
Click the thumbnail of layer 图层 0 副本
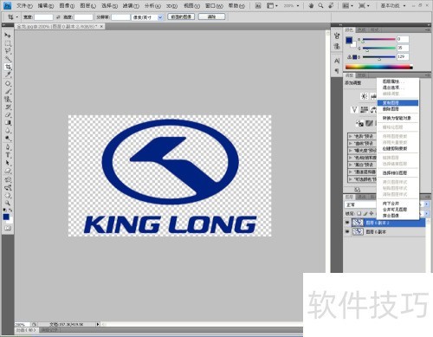pyautogui.click(x=358, y=231)
